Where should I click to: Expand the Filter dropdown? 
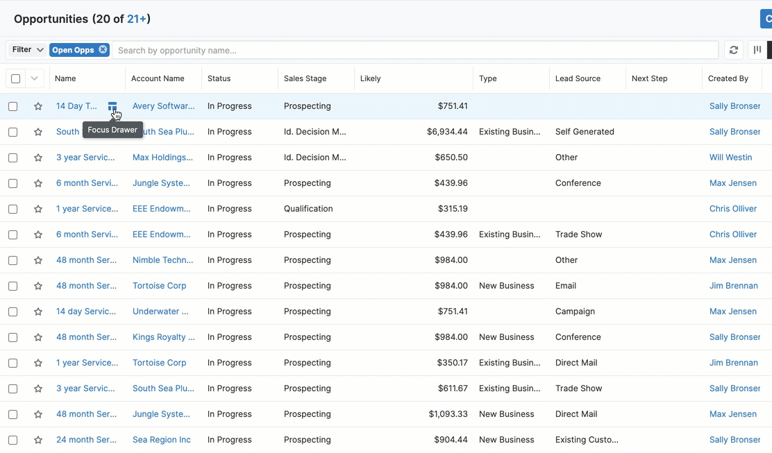coord(28,50)
